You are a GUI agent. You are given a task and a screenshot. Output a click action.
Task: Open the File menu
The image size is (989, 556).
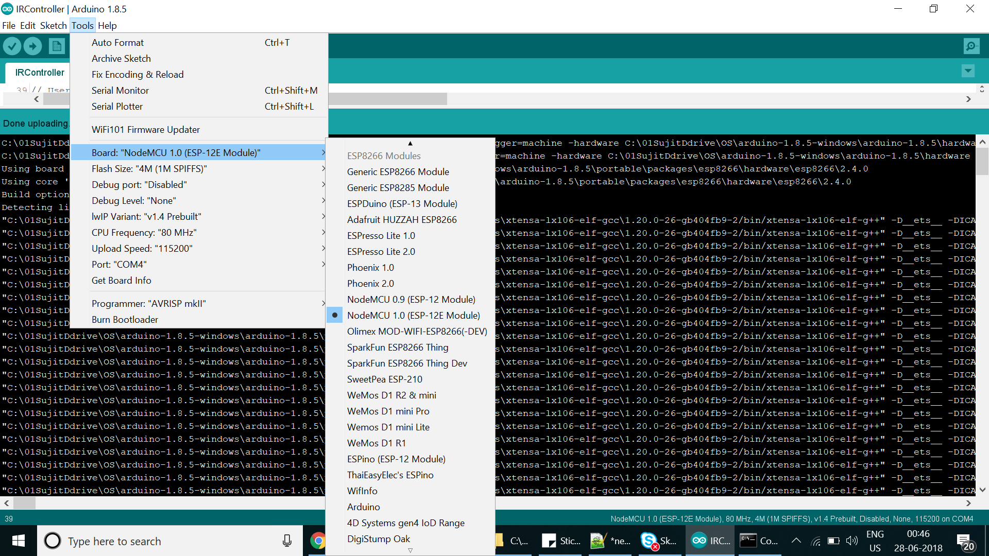pyautogui.click(x=8, y=25)
